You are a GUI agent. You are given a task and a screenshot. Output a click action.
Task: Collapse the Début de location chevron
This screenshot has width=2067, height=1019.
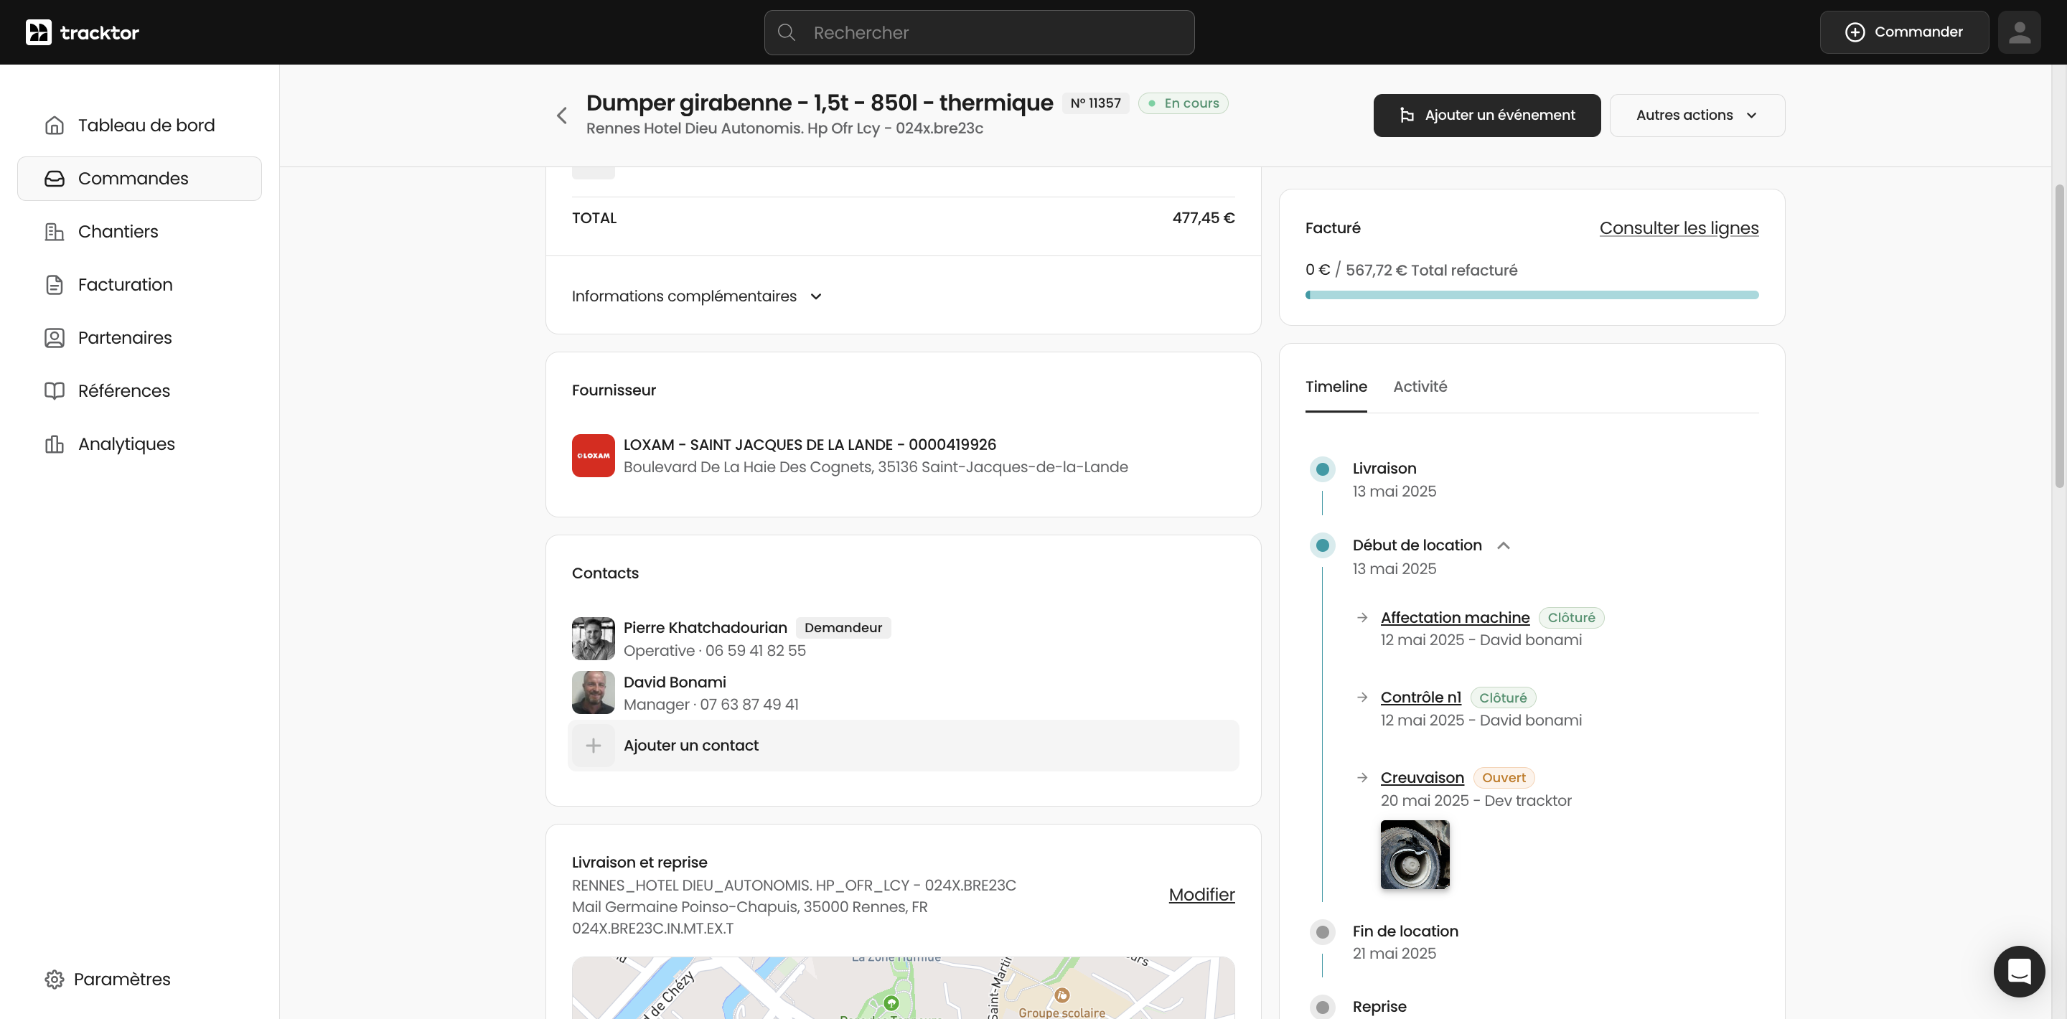coord(1504,545)
